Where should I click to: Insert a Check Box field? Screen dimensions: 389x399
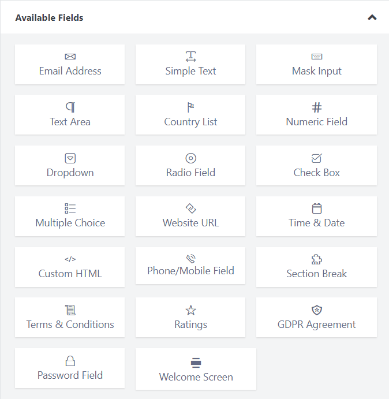(x=316, y=166)
